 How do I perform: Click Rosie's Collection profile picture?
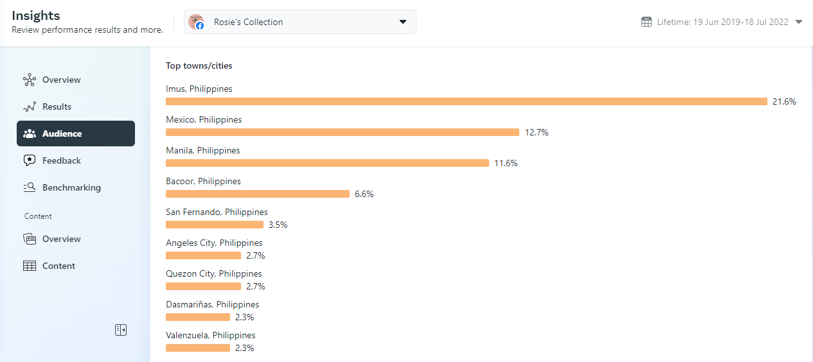(x=196, y=22)
